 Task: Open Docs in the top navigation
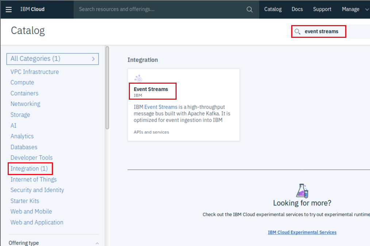297,9
